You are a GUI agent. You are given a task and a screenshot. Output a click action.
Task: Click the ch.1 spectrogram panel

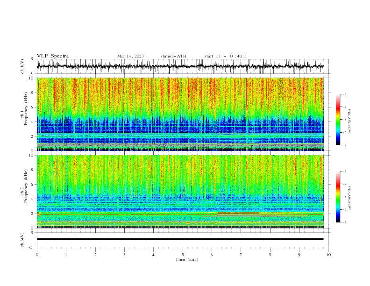180,114
